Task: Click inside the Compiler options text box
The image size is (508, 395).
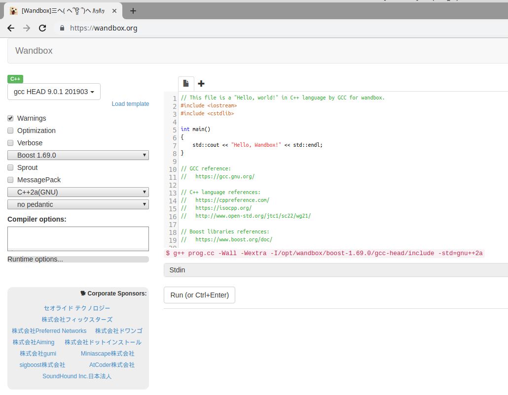Action: (x=78, y=238)
